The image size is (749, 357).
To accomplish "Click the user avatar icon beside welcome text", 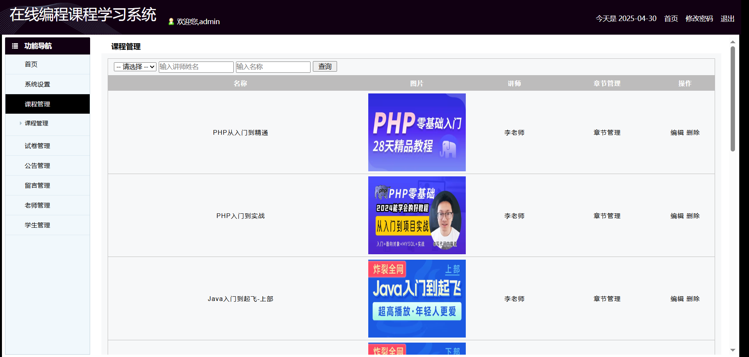I will 171,22.
